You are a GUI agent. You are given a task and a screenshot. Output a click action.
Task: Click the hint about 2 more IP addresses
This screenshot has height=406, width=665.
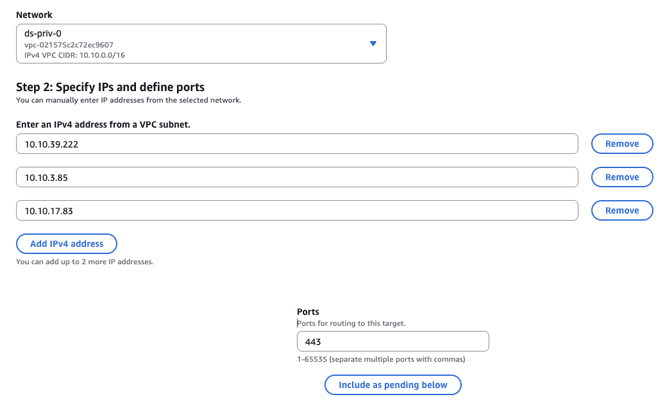coord(85,262)
